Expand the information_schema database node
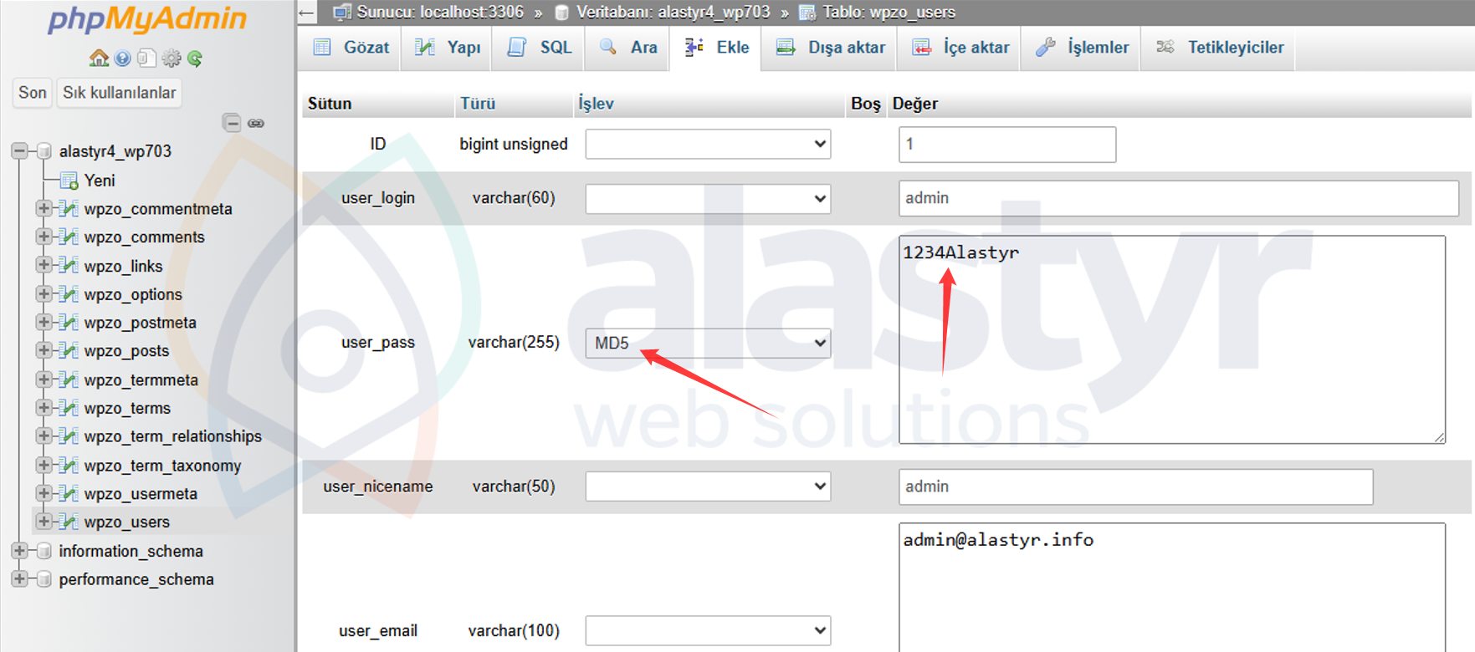The width and height of the screenshot is (1475, 652). pyautogui.click(x=19, y=551)
